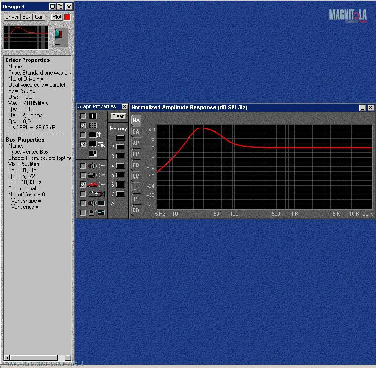The image size is (376, 368).
Task: Uncheck the car response checkbox
Action: tap(83, 185)
